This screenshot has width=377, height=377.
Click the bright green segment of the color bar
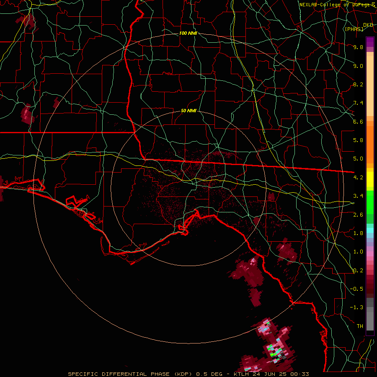point(370,202)
